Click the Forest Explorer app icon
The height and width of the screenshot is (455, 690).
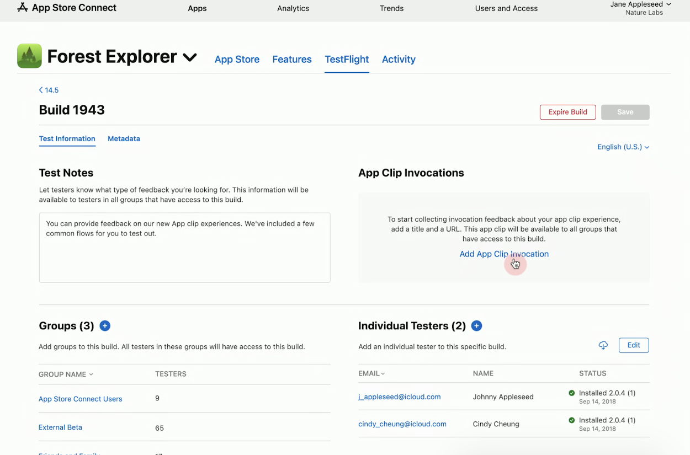click(x=29, y=56)
